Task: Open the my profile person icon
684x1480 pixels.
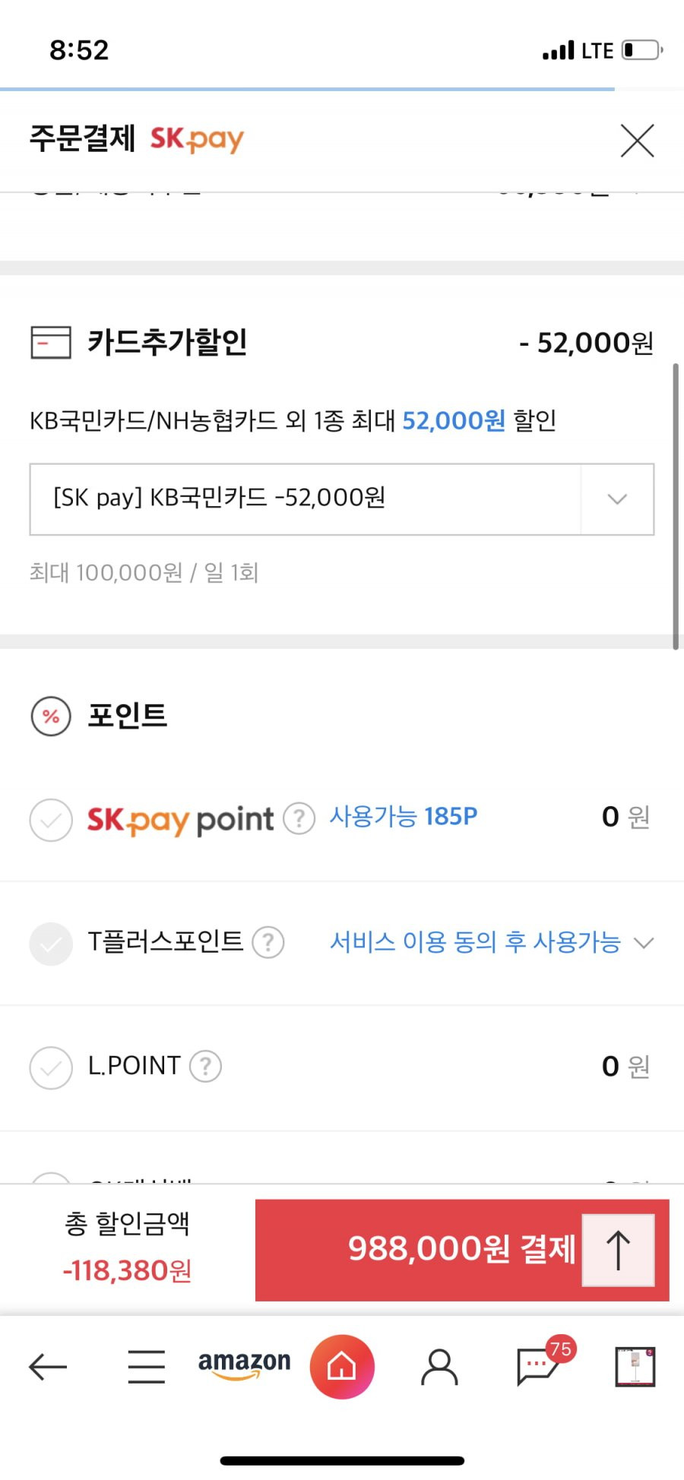Action: pos(439,1367)
